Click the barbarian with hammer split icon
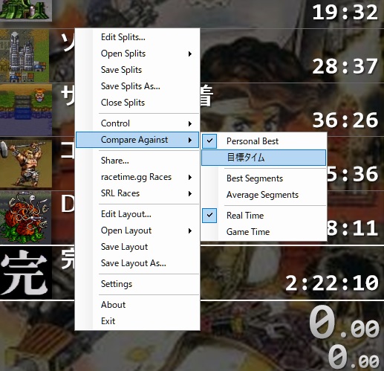The height and width of the screenshot is (371, 384). (26, 164)
